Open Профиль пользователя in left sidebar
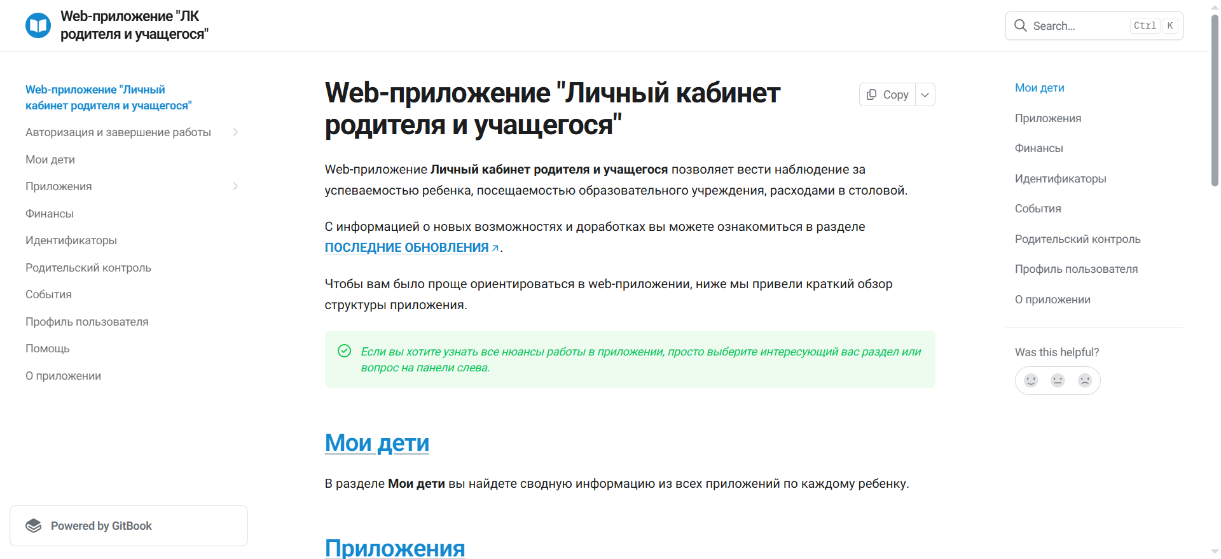Image resolution: width=1221 pixels, height=559 pixels. [x=87, y=322]
